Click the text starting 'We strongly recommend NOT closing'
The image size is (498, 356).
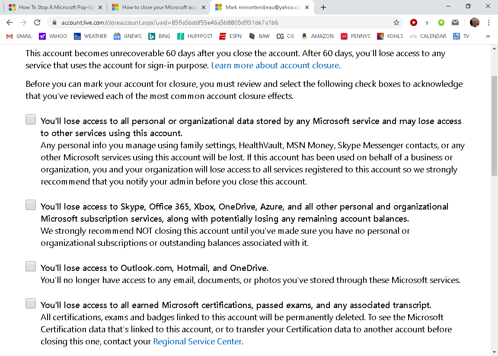(x=225, y=237)
